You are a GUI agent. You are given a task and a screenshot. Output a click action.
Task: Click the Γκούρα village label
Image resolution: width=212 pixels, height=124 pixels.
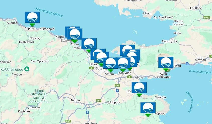(17, 74)
